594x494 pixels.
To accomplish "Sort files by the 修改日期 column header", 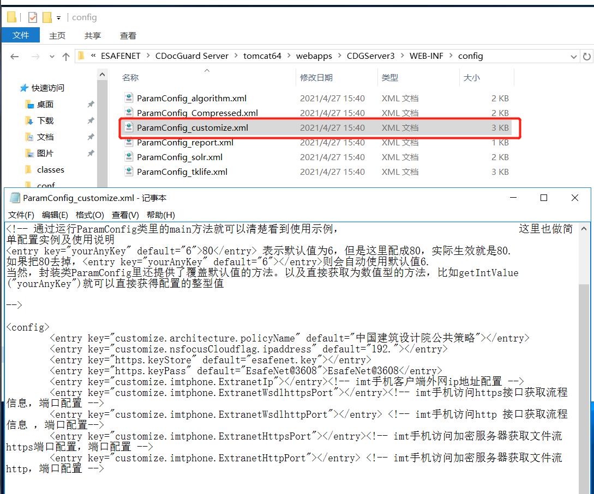I will (x=316, y=78).
